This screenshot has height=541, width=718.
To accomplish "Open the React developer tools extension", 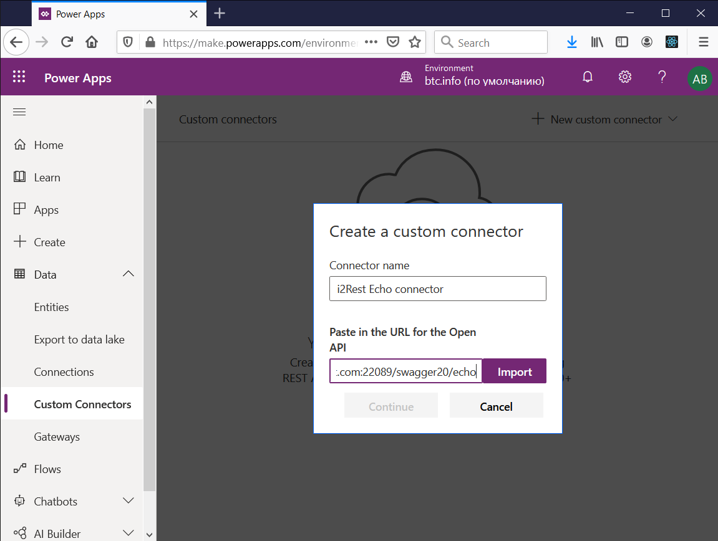I will 672,42.
